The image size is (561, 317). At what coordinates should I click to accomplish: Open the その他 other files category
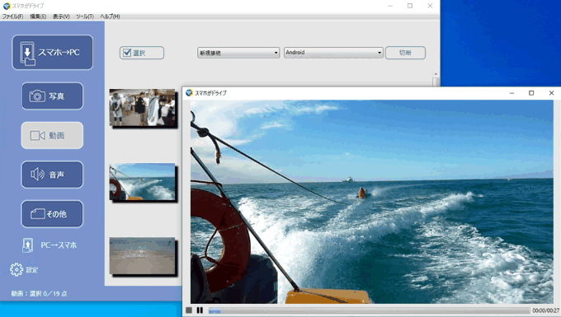pyautogui.click(x=52, y=214)
